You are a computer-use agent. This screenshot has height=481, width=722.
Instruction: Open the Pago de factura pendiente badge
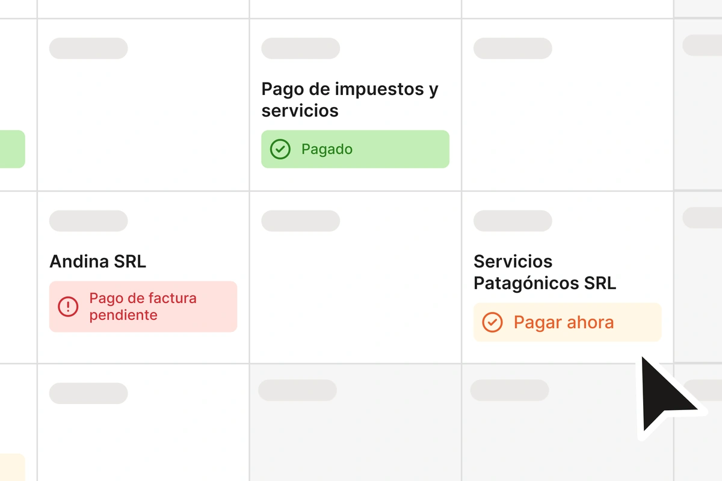click(x=143, y=307)
